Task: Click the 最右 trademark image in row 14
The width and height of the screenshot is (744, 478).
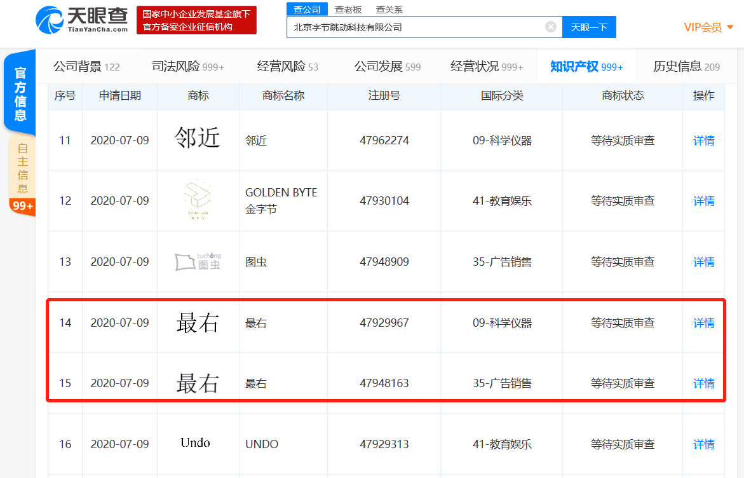Action: pyautogui.click(x=198, y=323)
